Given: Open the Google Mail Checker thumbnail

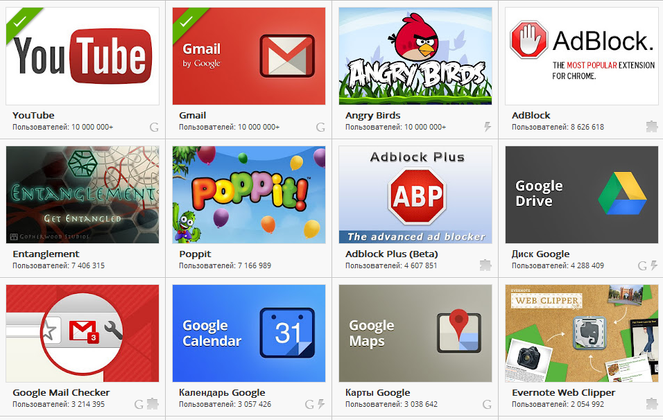Looking at the screenshot, I should (83, 333).
